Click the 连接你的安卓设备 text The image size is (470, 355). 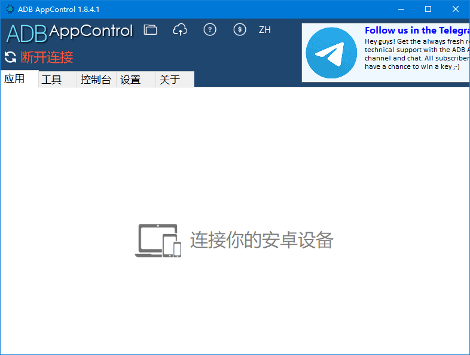262,240
